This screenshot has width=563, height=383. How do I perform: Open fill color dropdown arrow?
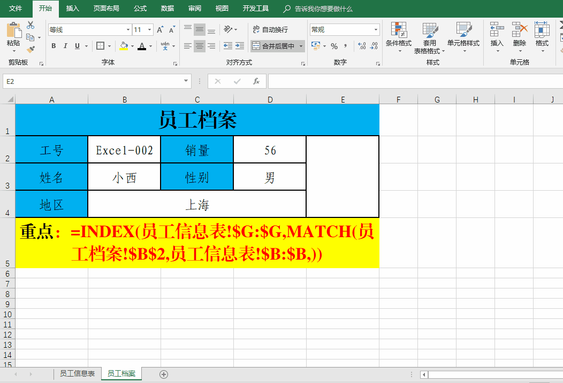point(133,46)
